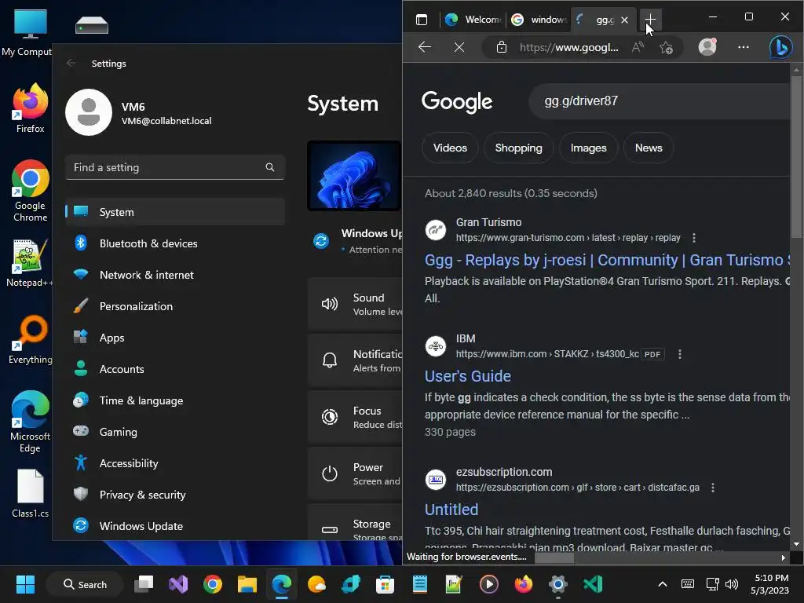Viewport: 804px width, 603px height.
Task: Open the Untitled ezsubscription result
Action: click(x=451, y=509)
